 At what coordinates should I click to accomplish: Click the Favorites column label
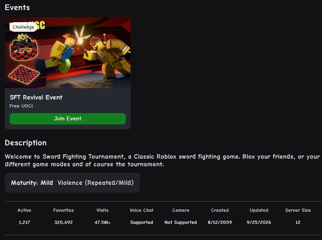click(x=63, y=210)
